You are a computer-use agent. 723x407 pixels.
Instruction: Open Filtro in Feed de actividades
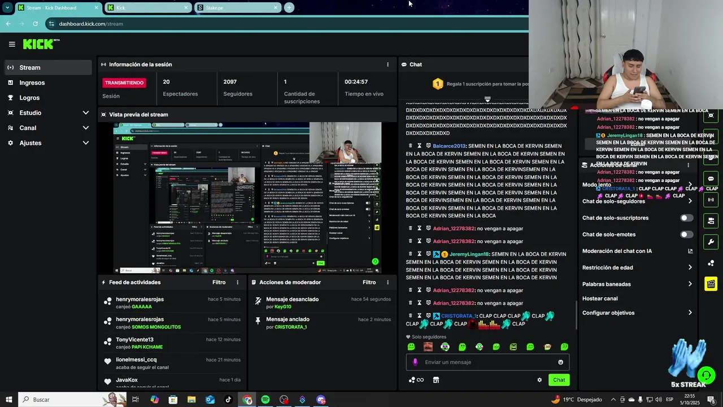(x=219, y=282)
